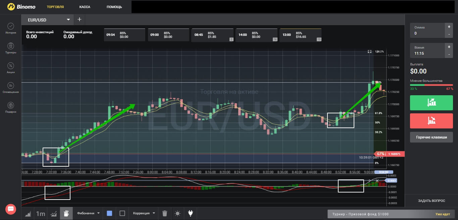The image size is (458, 220).
Task: Open the Акции promotions section
Action: click(10, 68)
